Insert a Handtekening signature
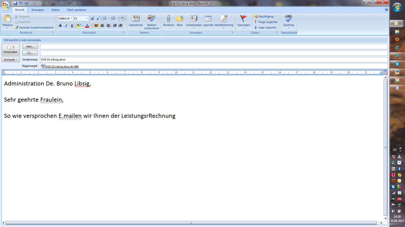The image size is (405, 227). [x=224, y=21]
